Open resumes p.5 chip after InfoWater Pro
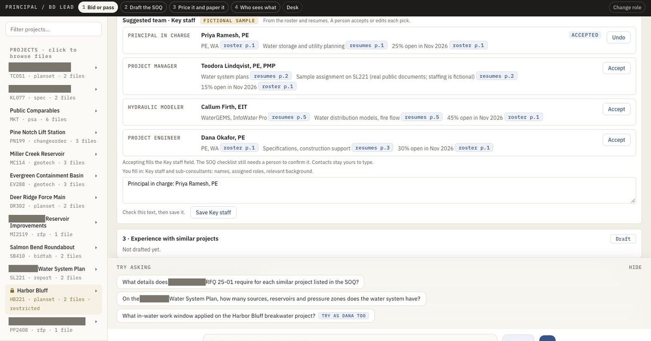 [289, 117]
